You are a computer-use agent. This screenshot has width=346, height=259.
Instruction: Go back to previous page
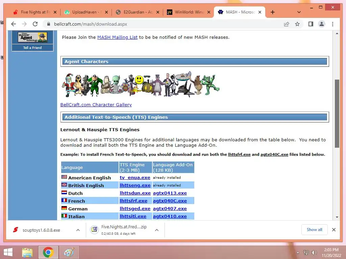click(x=14, y=24)
